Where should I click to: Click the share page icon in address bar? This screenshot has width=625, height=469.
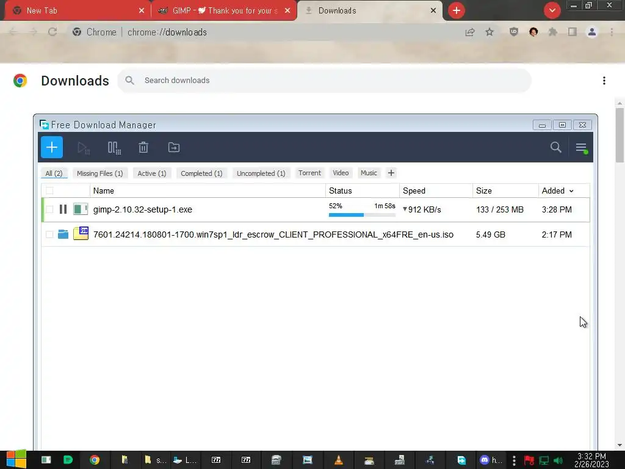[470, 32]
